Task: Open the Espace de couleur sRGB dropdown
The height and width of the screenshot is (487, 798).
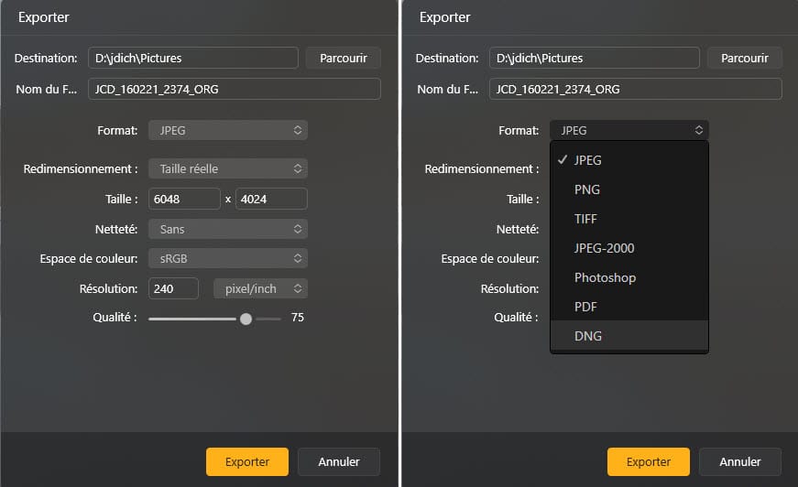Action: [228, 258]
